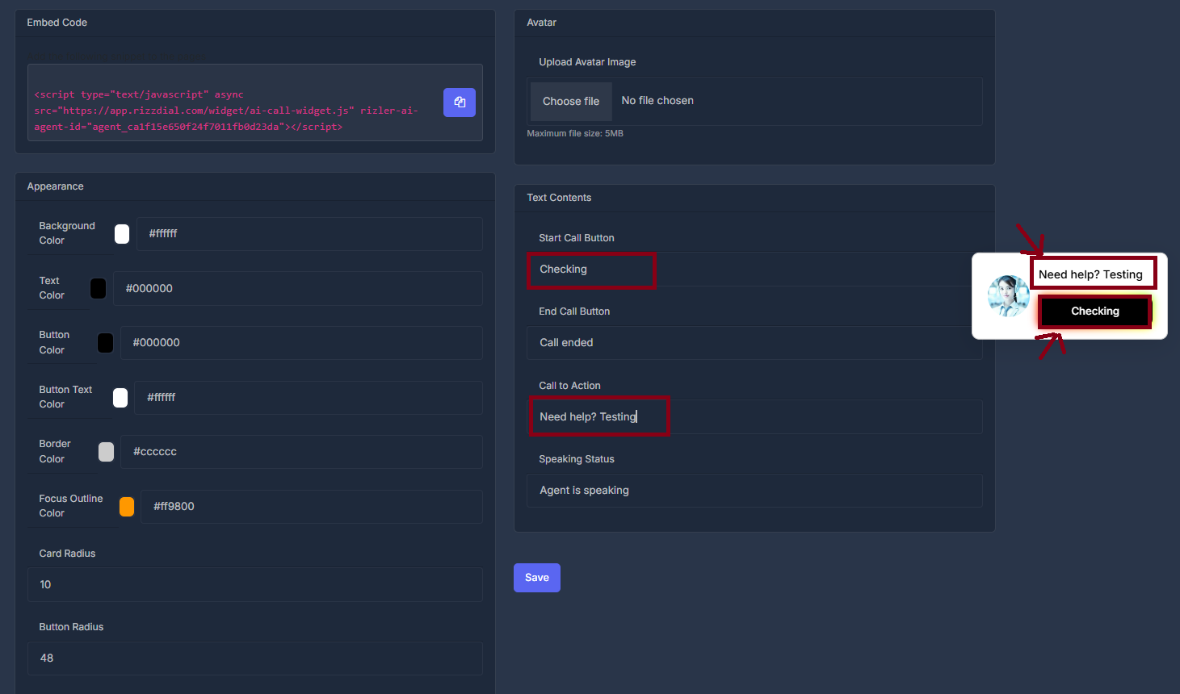This screenshot has width=1180, height=694.
Task: Click the Background Color label
Action: (67, 233)
